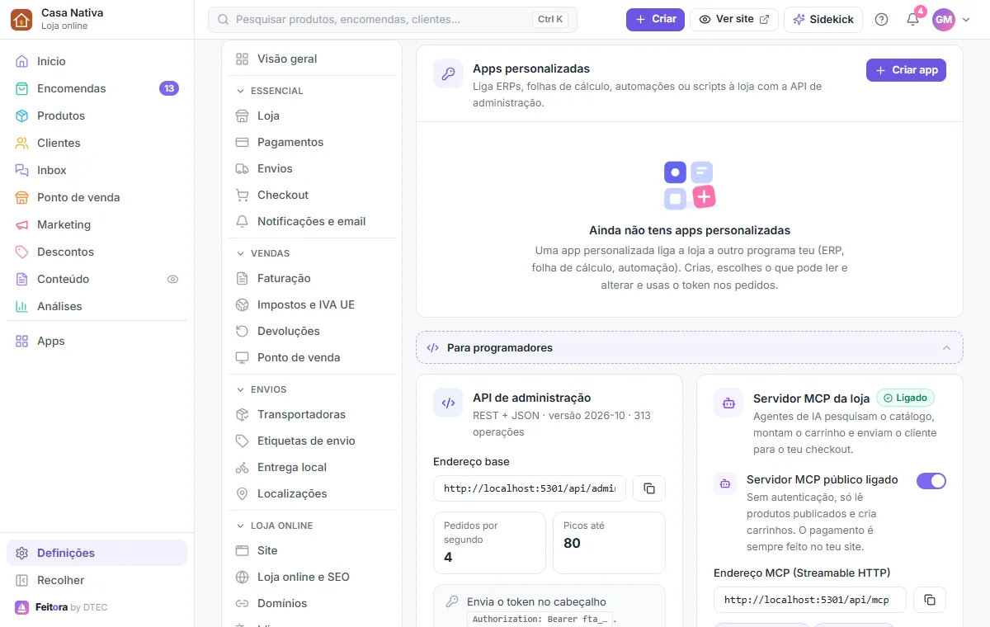This screenshot has width=990, height=627.
Task: Click the Criar button in top bar
Action: click(655, 19)
